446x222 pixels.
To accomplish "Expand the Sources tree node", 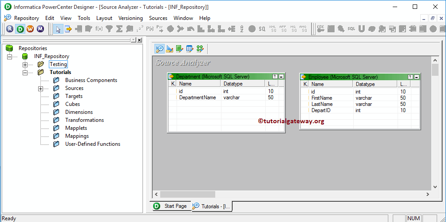I will tap(41, 89).
